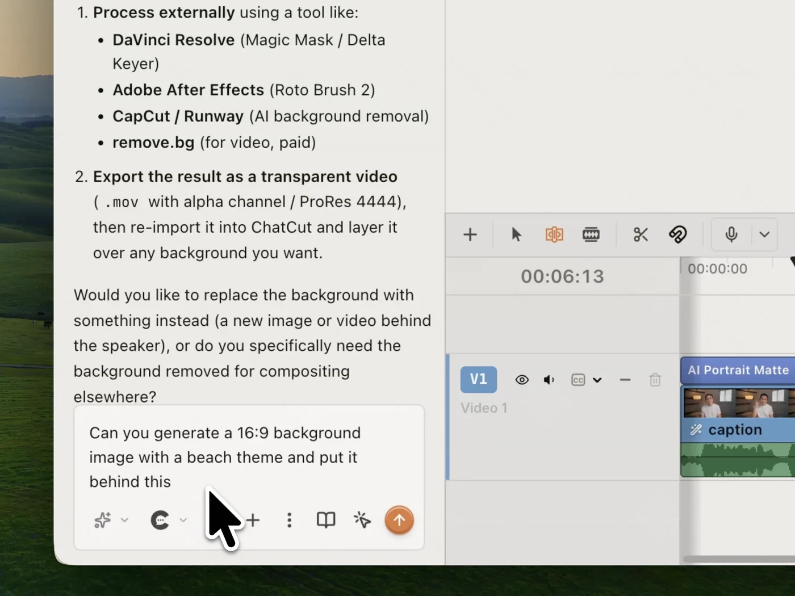Toggle V1 track visibility eye icon
The width and height of the screenshot is (795, 596).
pyautogui.click(x=522, y=380)
